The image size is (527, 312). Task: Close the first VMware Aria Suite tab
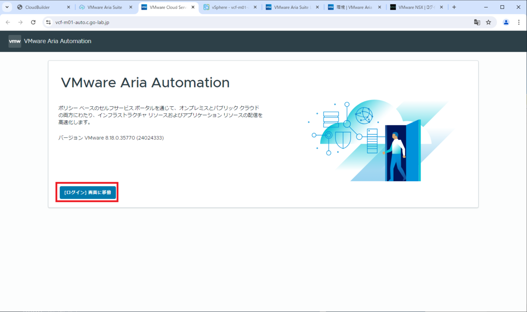pos(130,7)
